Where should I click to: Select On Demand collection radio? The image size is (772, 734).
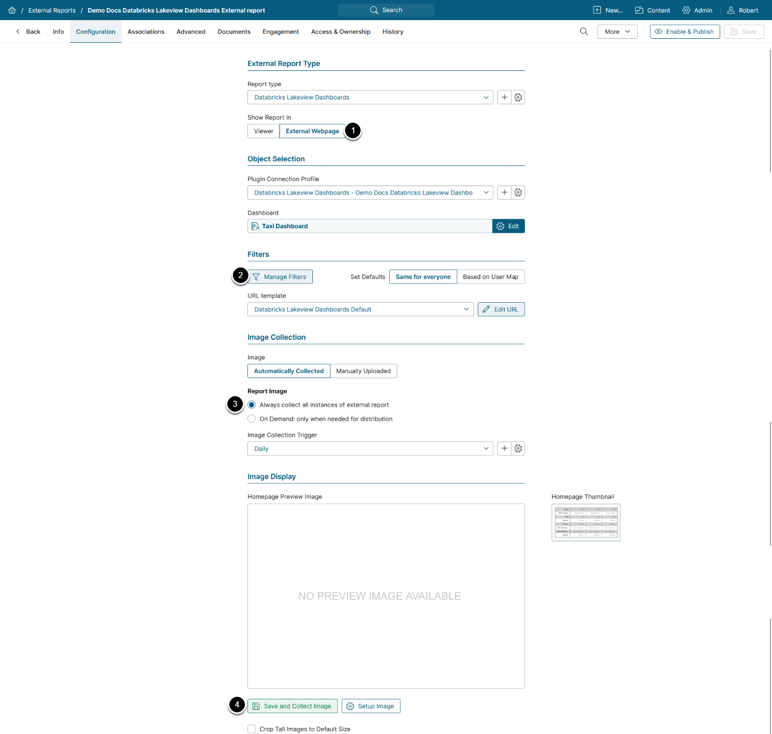point(251,419)
